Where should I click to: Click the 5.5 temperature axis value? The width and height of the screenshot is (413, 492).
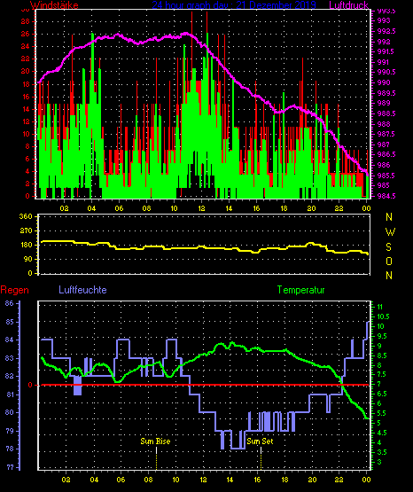pyautogui.click(x=382, y=414)
